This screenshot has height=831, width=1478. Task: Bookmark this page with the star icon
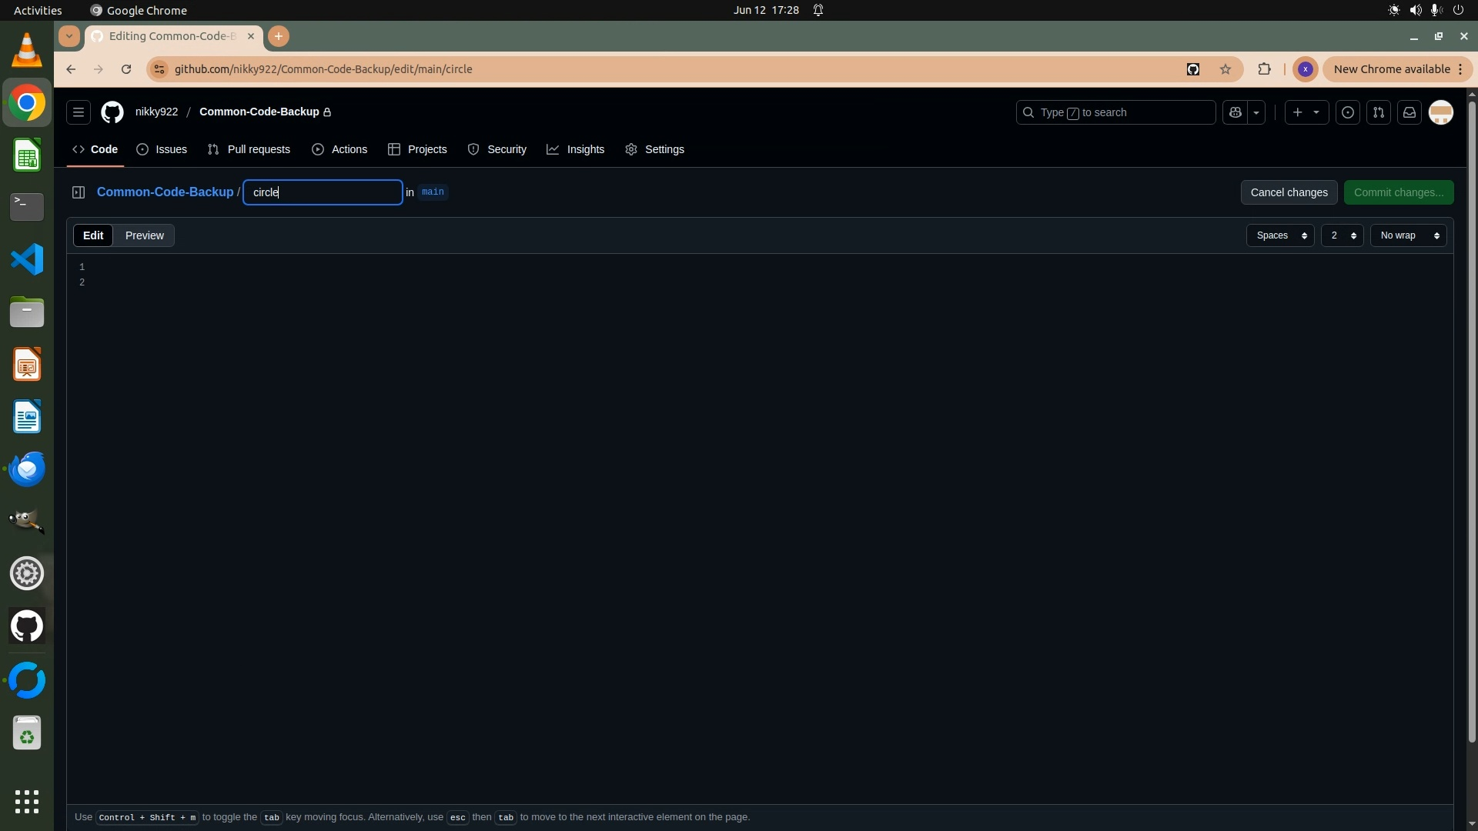tap(1226, 69)
